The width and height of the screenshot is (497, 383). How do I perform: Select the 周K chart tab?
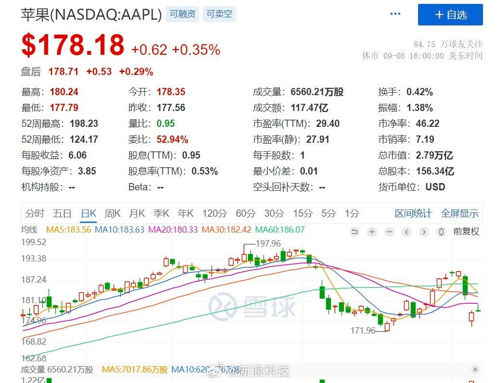click(x=113, y=213)
